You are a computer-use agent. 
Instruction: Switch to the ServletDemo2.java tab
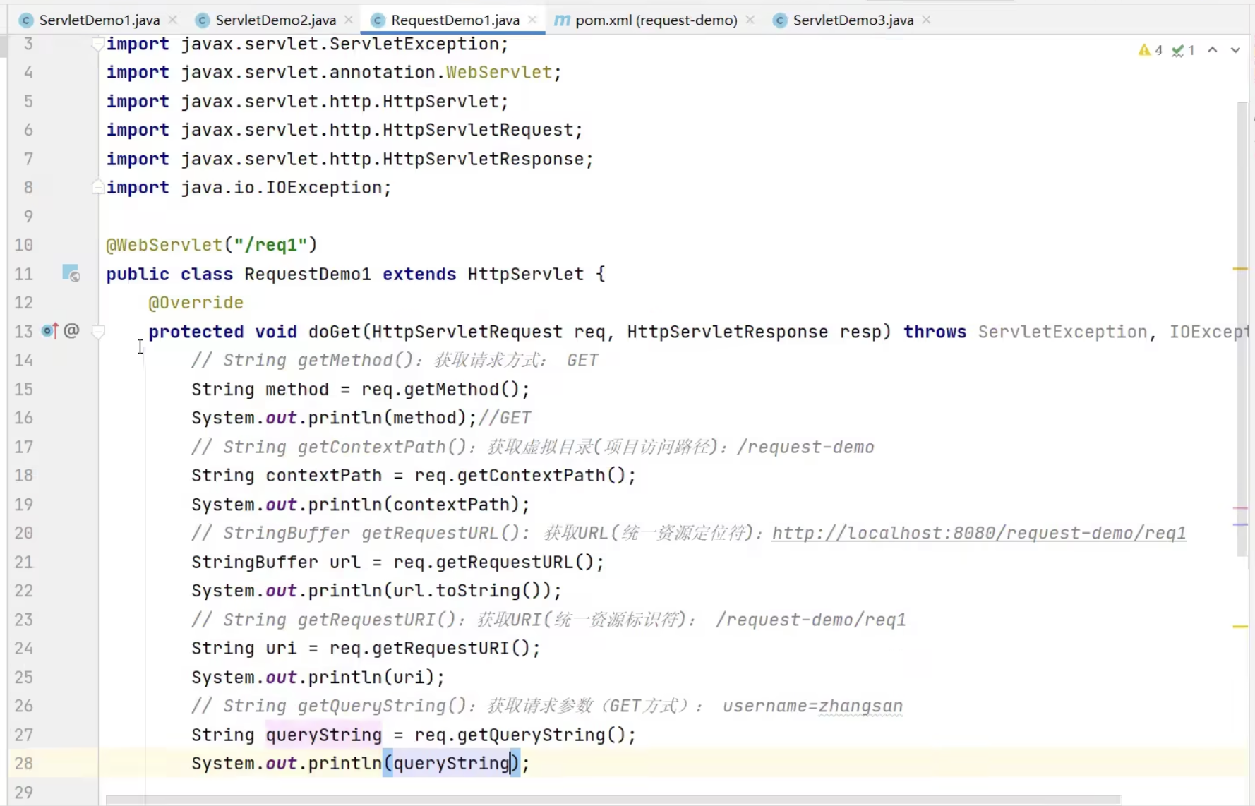tap(275, 20)
